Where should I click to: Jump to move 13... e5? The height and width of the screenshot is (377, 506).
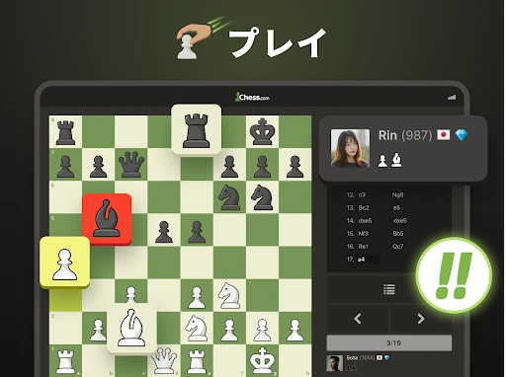click(396, 207)
